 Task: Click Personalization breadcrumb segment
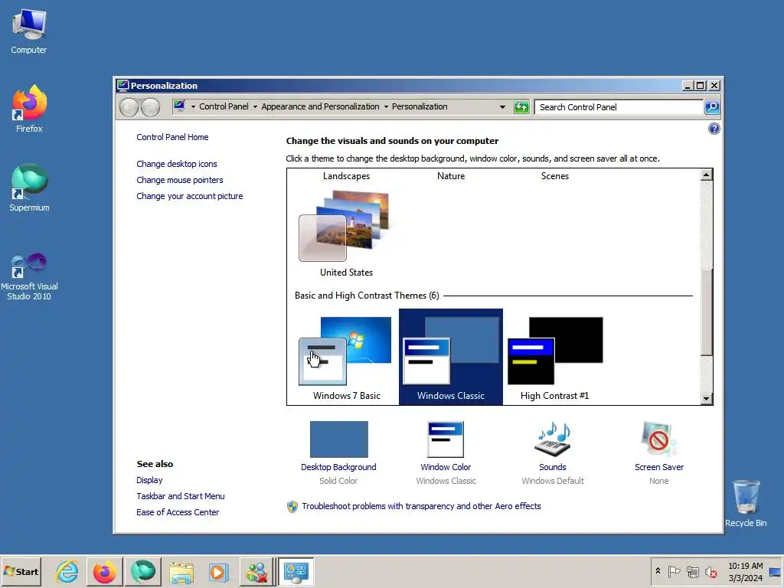coord(420,106)
